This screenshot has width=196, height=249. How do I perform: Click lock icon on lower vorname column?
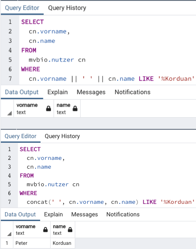(x=46, y=230)
